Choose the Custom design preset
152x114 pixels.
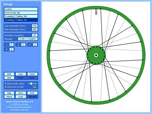click(x=21, y=9)
